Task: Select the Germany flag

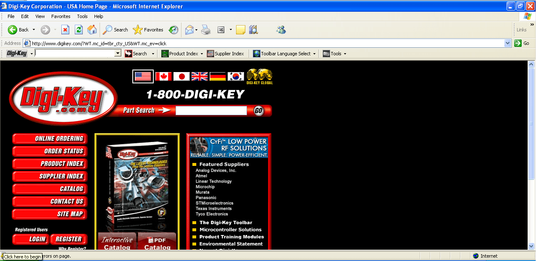Action: 218,76
